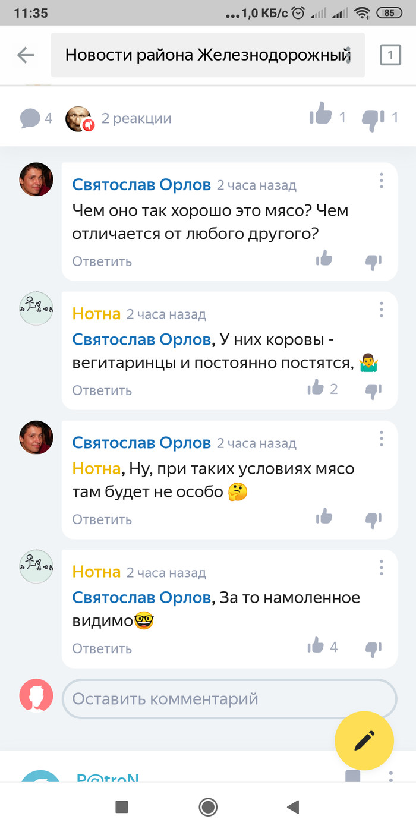
Task: Open three-dot menu on коровы comment
Action: 382,310
